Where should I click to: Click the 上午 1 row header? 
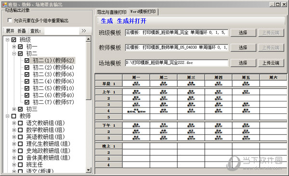coord(108,92)
